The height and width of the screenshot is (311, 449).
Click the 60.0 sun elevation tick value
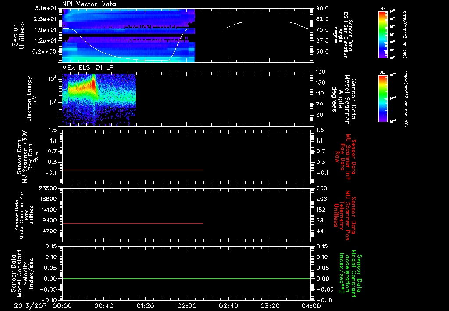point(322,52)
